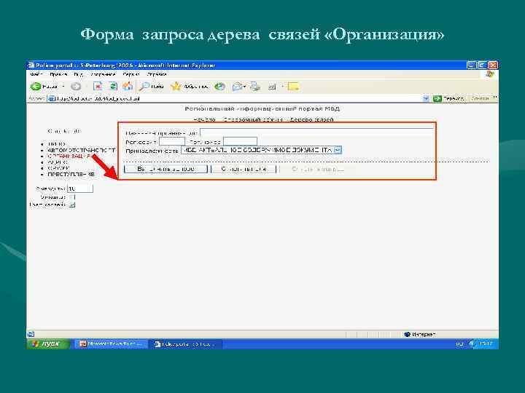525x393 pixels.
Task: Click the field containing value 10
Action: (80, 188)
